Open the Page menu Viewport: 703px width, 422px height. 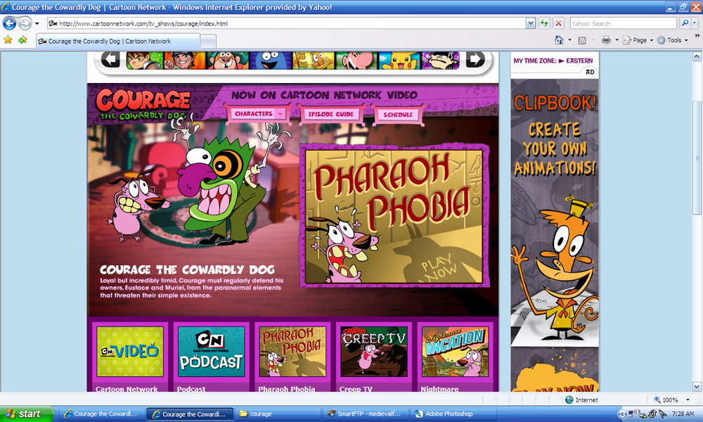[x=638, y=40]
